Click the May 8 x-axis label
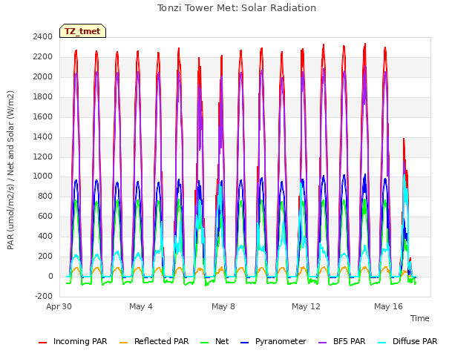 click(x=223, y=306)
